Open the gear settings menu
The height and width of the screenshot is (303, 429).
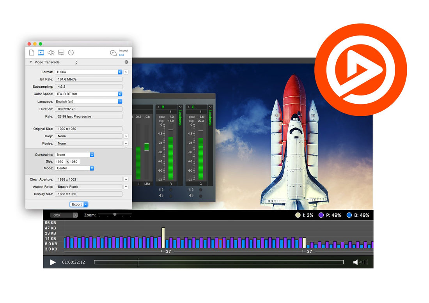click(x=126, y=62)
